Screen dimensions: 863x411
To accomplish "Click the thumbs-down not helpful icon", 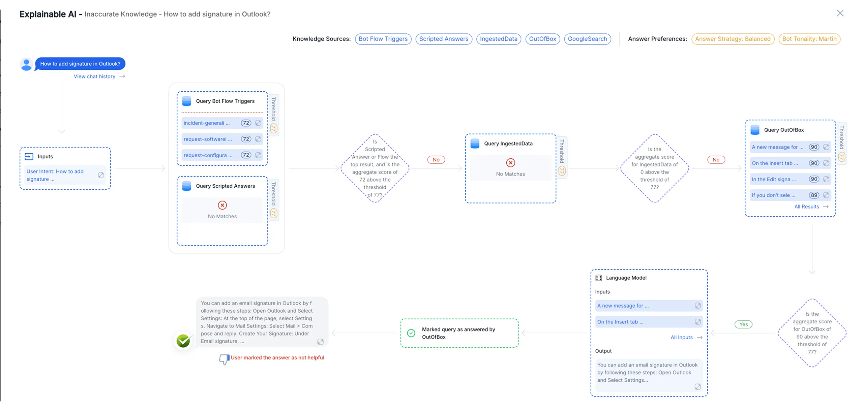I will [224, 359].
